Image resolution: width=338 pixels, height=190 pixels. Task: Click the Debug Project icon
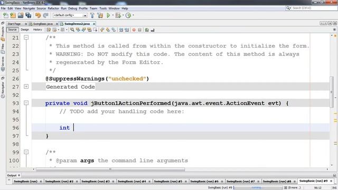[x=118, y=15]
